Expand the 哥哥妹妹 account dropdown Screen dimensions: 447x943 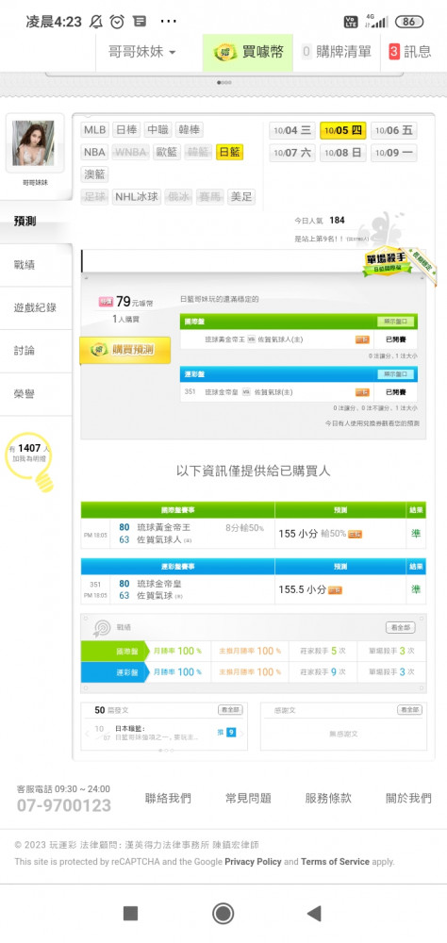pyautogui.click(x=142, y=52)
